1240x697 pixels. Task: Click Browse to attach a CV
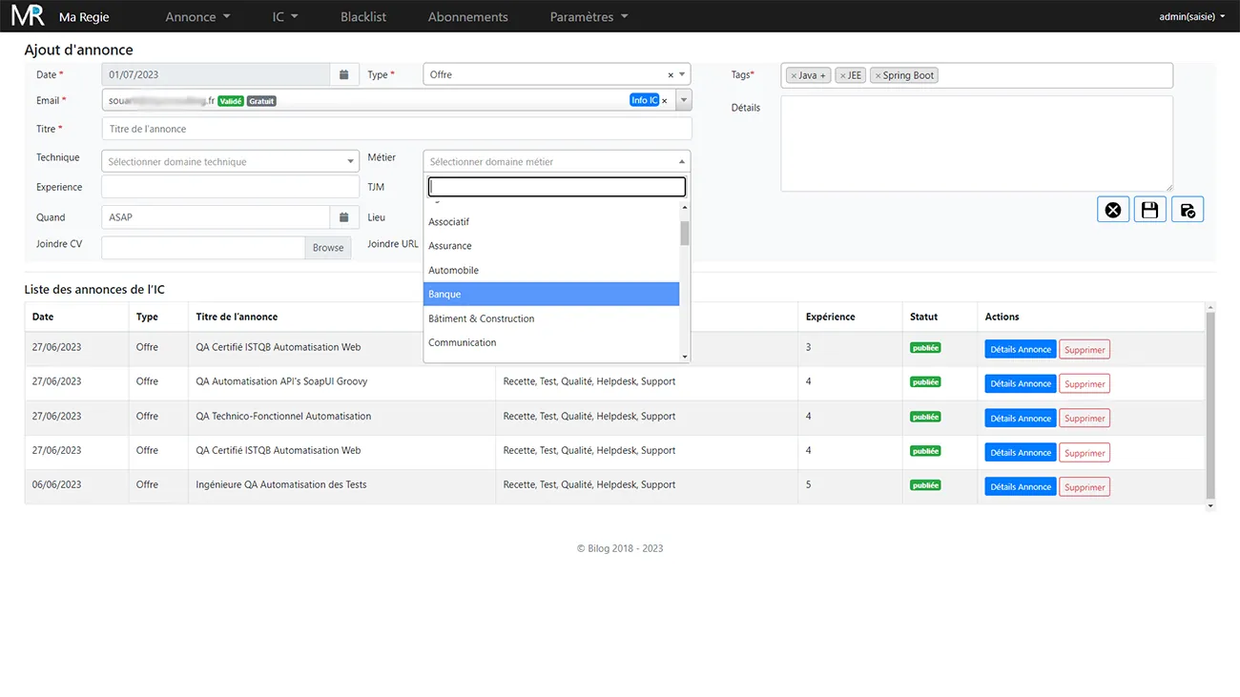tap(327, 248)
